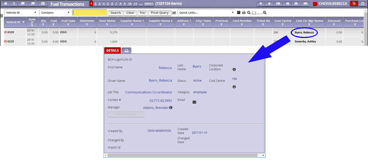
Task: Open vehicle 6539 link
Action: click(10, 32)
